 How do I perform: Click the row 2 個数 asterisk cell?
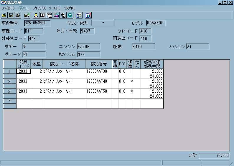pos(130,81)
